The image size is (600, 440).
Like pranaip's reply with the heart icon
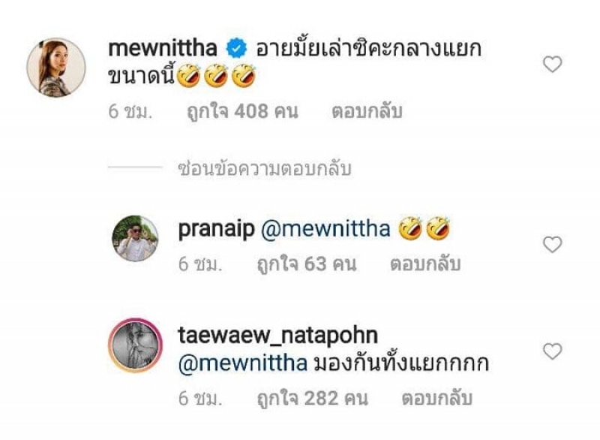point(552,244)
